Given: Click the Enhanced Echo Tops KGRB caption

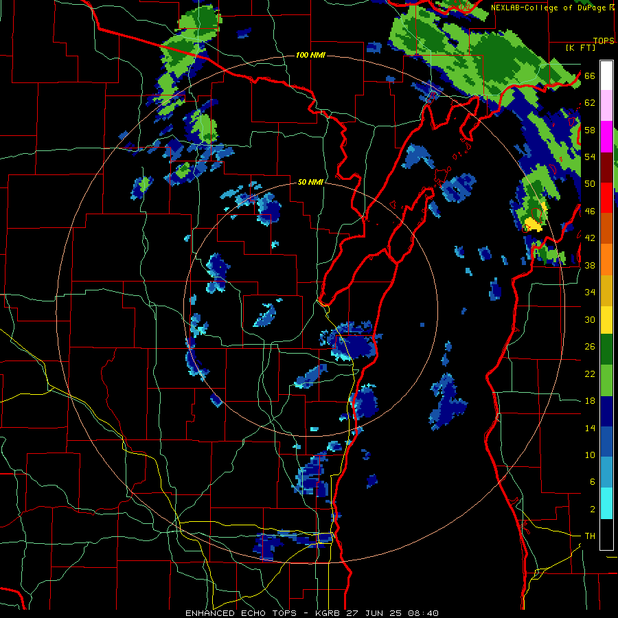Looking at the screenshot, I should (312, 613).
